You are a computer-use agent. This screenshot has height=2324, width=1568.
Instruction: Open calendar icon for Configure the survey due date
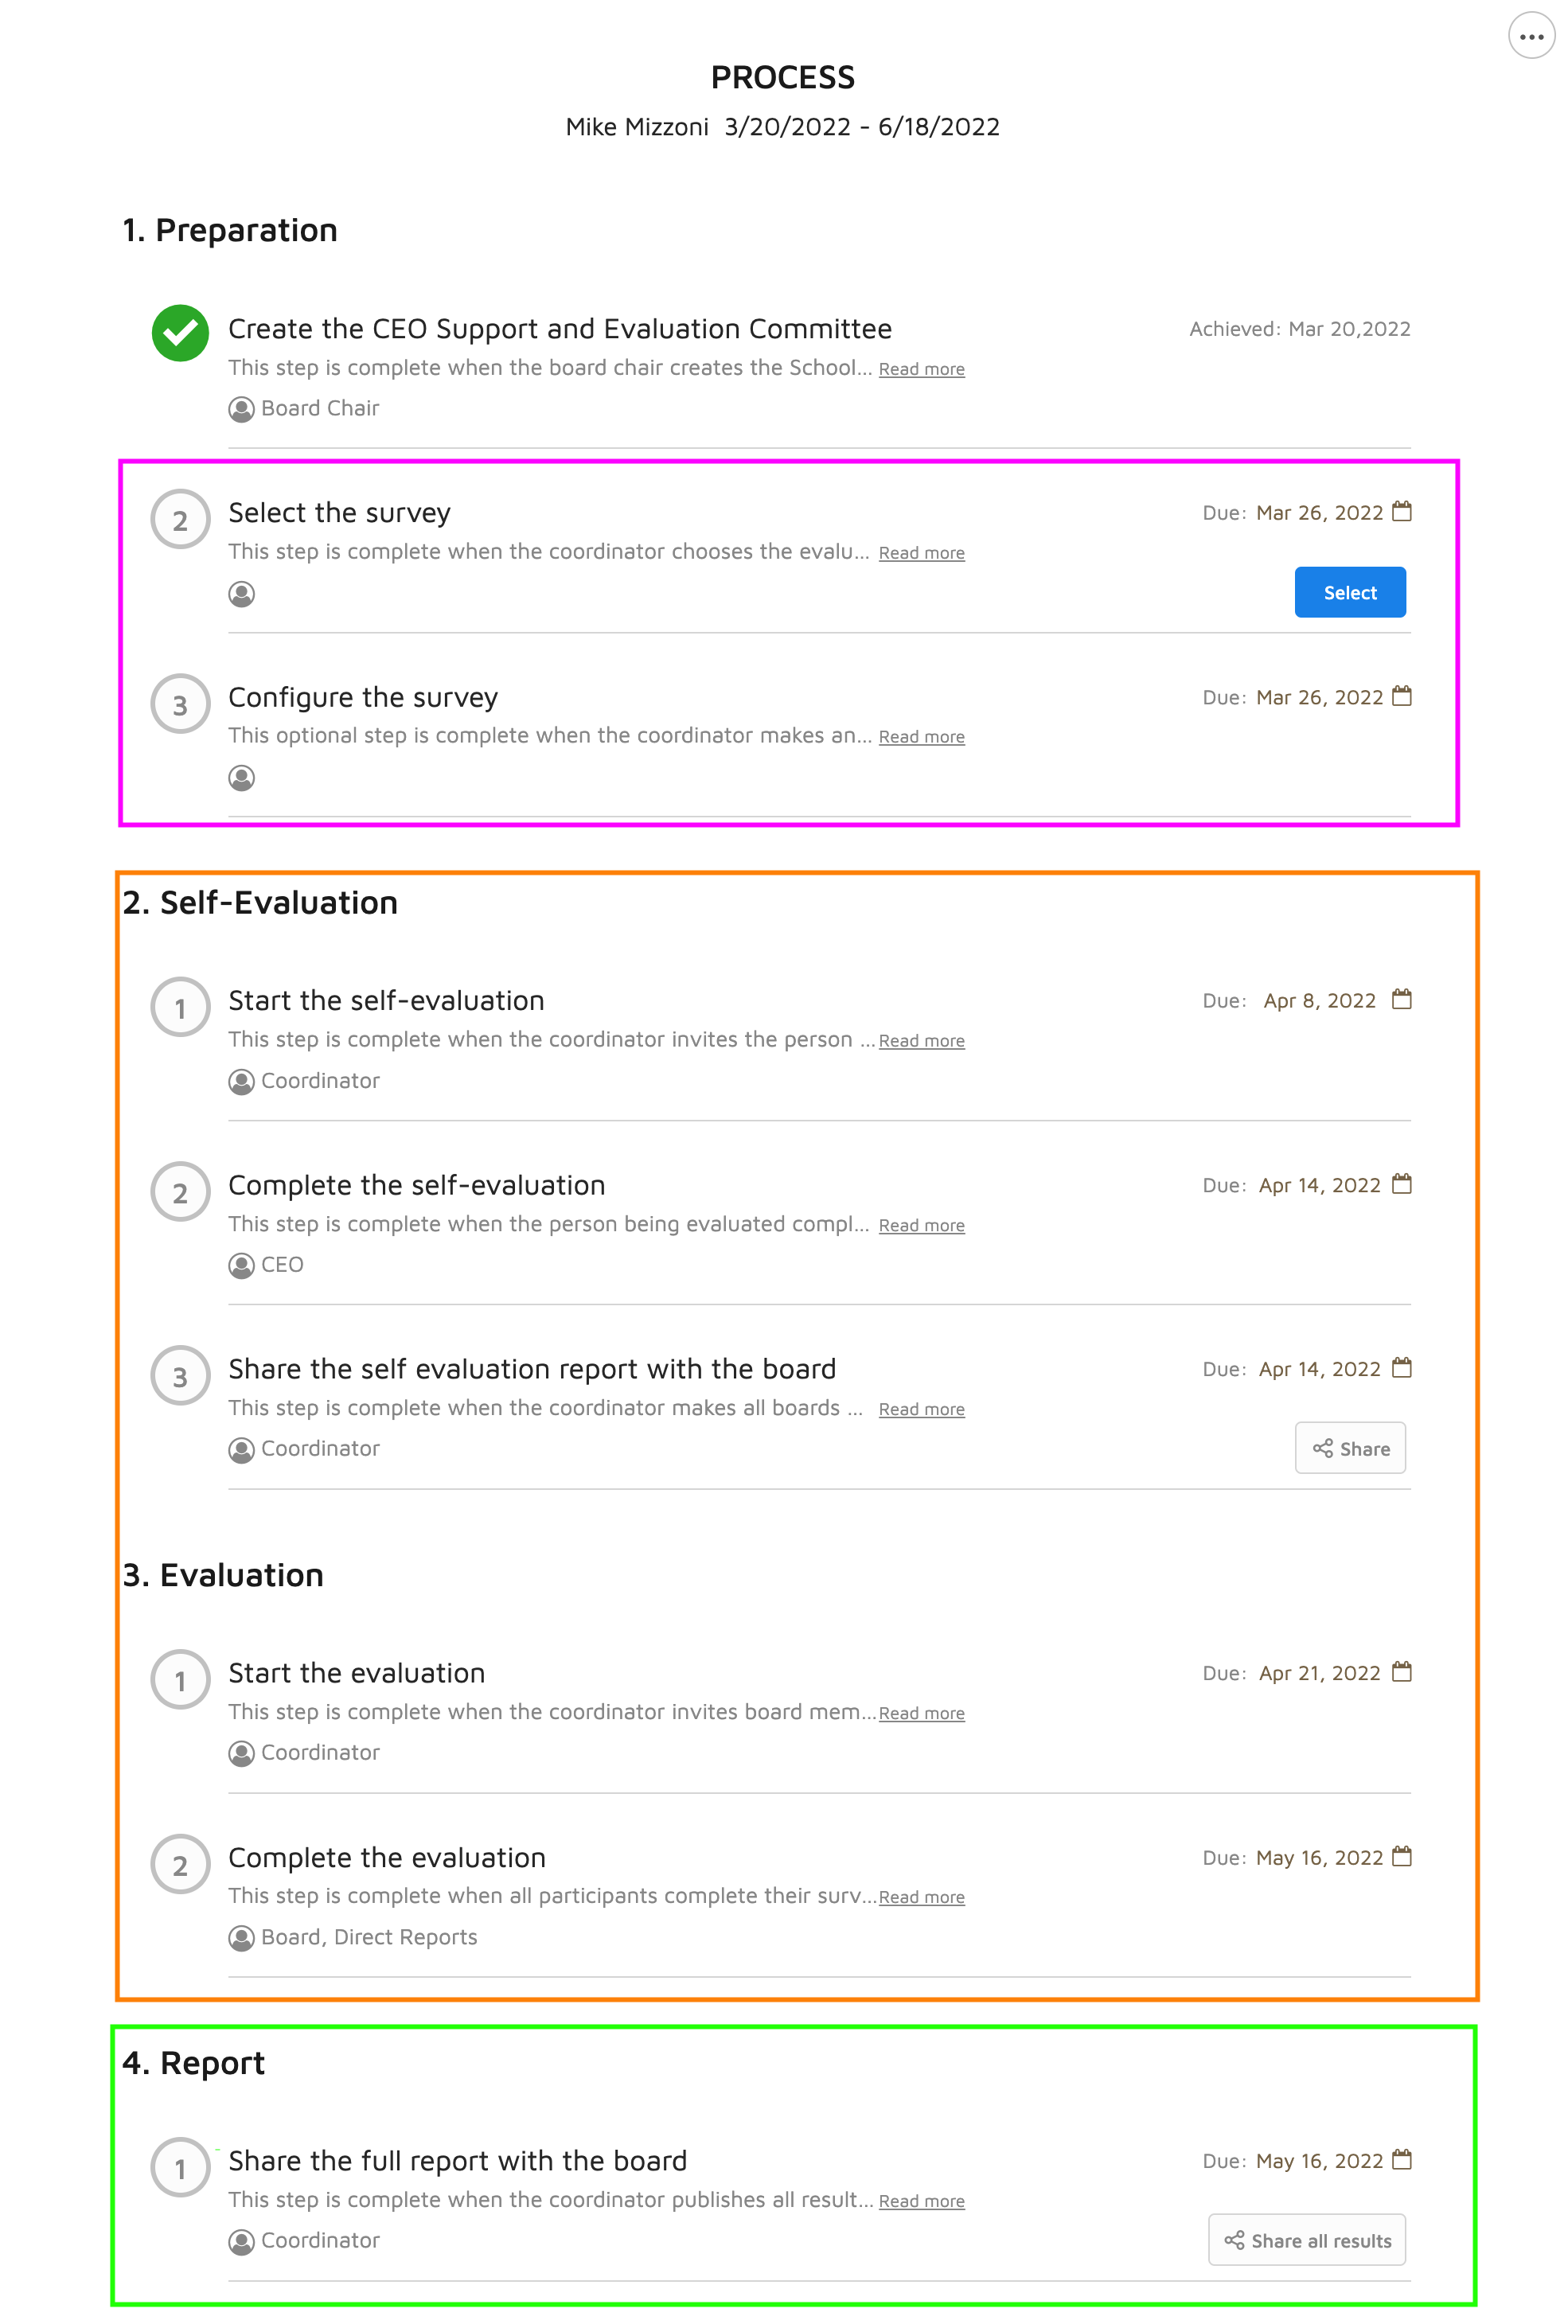pos(1402,696)
